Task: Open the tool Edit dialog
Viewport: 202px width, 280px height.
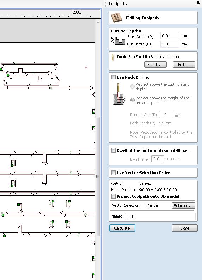Action: click(184, 65)
